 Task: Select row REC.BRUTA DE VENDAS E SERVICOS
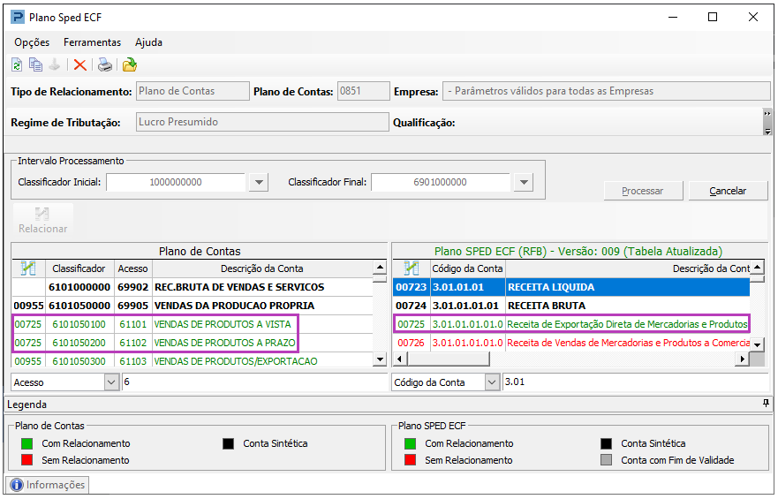tap(193, 287)
